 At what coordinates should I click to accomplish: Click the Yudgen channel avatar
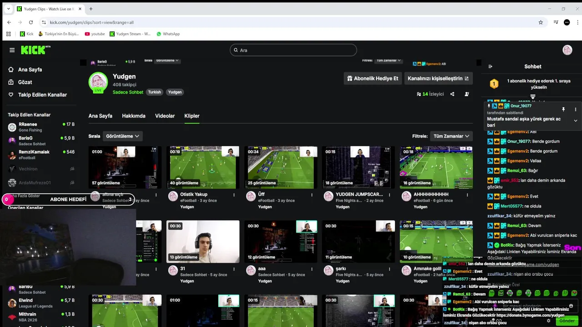(x=98, y=82)
